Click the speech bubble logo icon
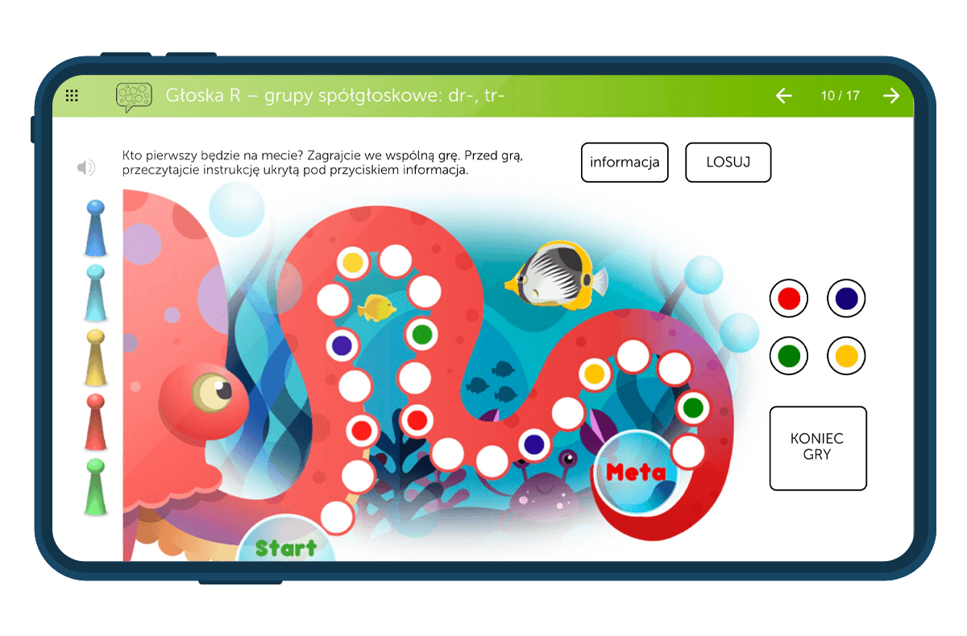 (134, 97)
